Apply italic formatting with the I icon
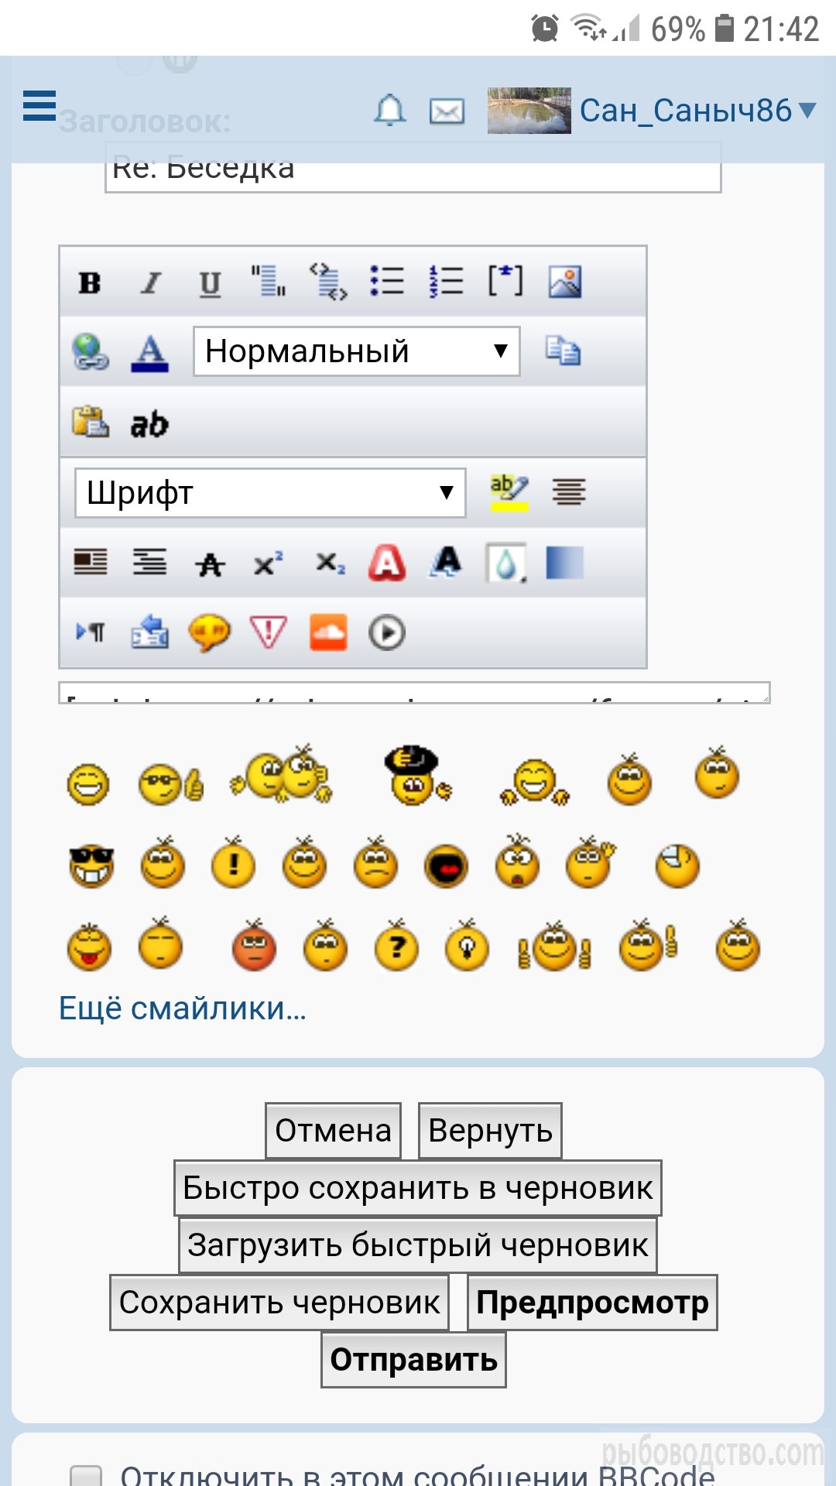Image resolution: width=836 pixels, height=1486 pixels. coord(150,283)
